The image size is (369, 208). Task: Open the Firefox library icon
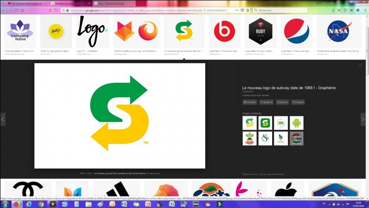[339, 10]
